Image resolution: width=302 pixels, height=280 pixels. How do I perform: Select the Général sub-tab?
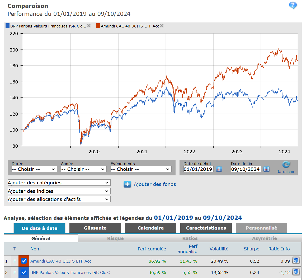(41, 238)
